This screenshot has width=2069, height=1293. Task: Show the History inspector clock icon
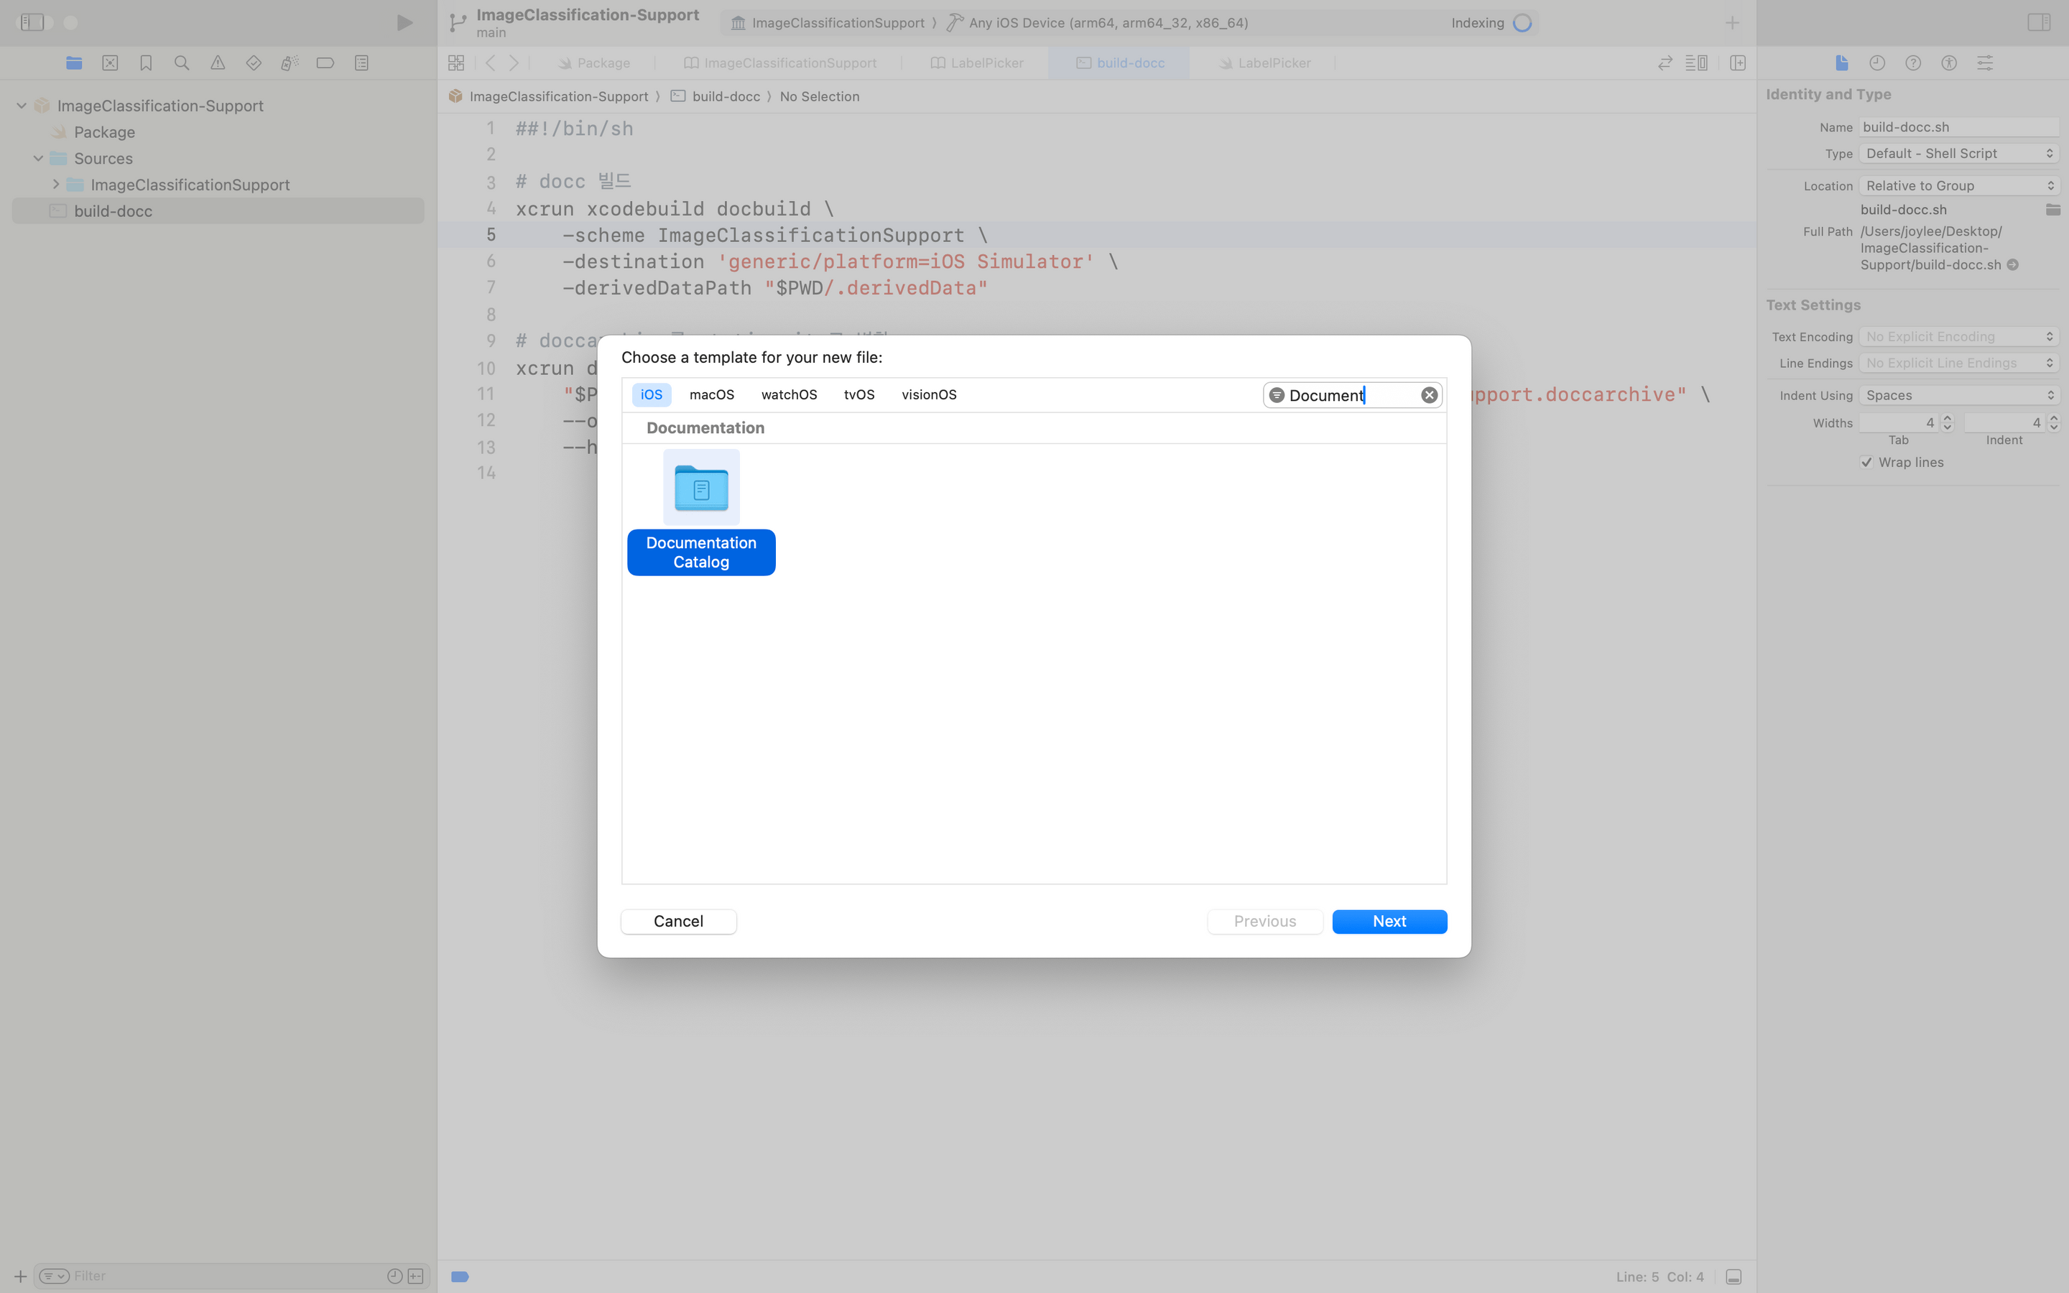tap(1876, 62)
